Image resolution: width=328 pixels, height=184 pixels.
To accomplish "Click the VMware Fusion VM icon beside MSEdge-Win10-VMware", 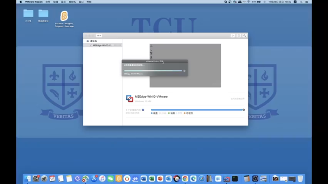I will coord(130,99).
